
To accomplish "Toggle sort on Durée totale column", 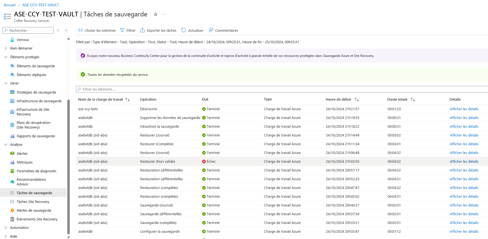I will pos(413,100).
